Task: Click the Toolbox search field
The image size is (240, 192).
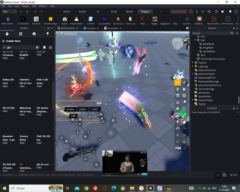Action: coord(21,48)
